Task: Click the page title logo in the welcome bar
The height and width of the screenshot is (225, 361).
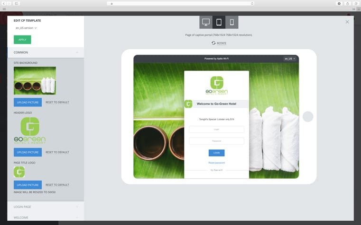Action: 188,104
